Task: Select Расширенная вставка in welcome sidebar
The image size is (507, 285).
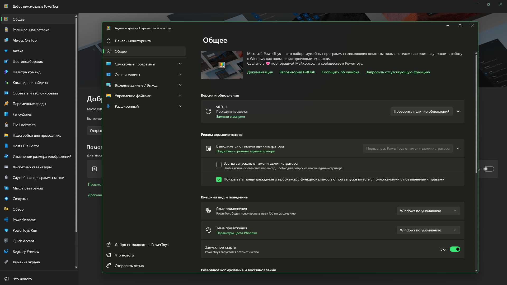Action: 38,30
